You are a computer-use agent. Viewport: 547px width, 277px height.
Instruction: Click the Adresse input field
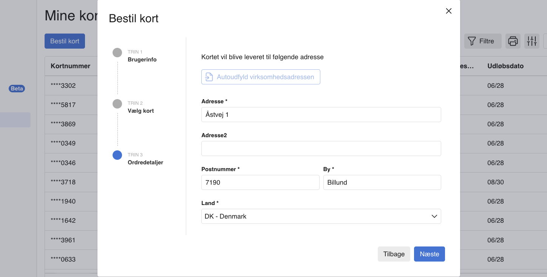click(x=321, y=115)
